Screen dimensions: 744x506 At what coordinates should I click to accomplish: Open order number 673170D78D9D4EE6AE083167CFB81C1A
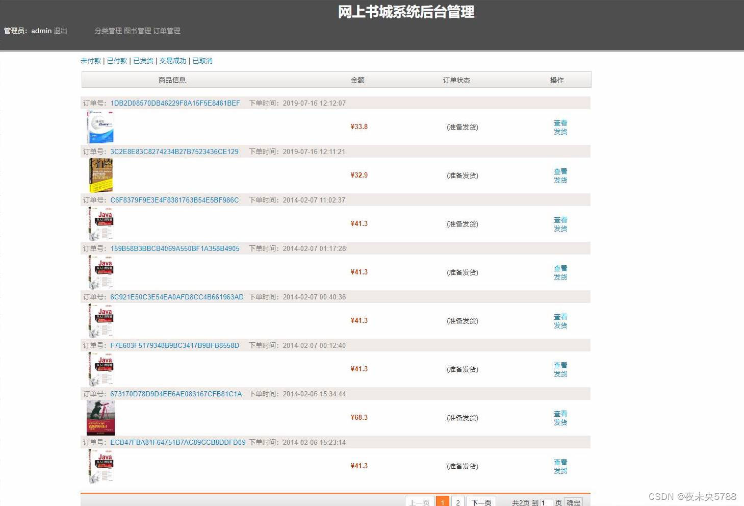pyautogui.click(x=176, y=394)
